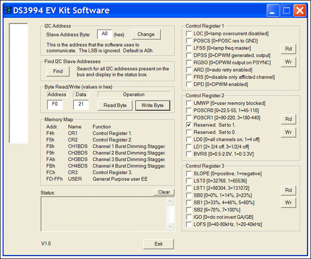The width and height of the screenshot is (311, 259).
Task: Toggle the SLOPE checkbox
Action: click(189, 174)
